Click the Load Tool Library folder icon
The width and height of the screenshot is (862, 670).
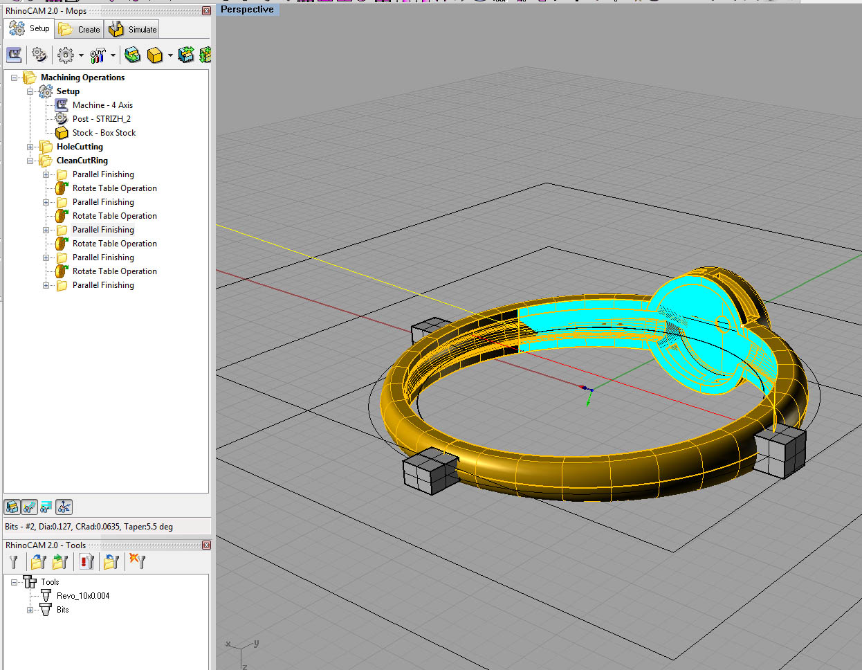39,562
